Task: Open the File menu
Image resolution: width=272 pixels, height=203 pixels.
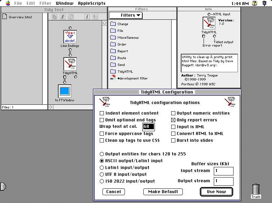Action: [18, 3]
